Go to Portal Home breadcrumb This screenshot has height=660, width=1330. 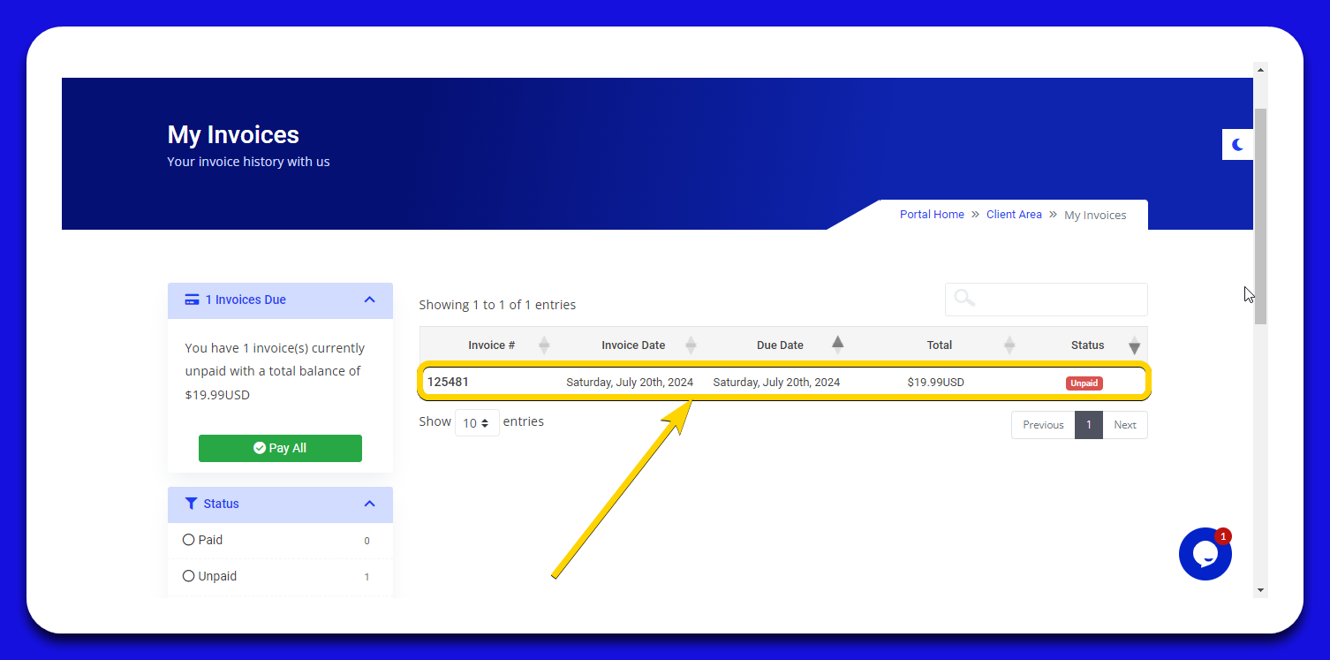(932, 215)
